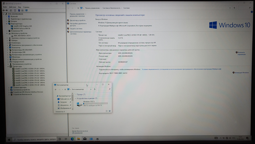
Task: Click blue Help icon in Device Manager toolbar
Action: 19,10
